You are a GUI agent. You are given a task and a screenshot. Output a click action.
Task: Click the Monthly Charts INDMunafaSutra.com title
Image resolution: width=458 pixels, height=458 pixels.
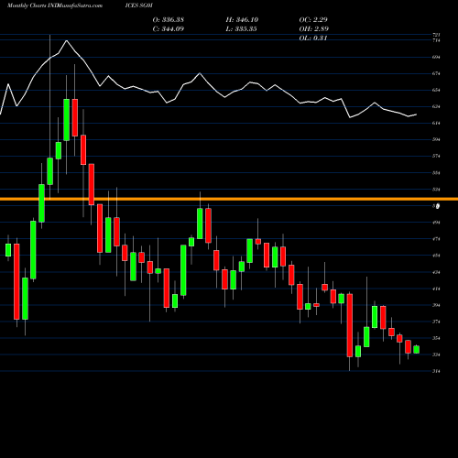(x=55, y=5)
